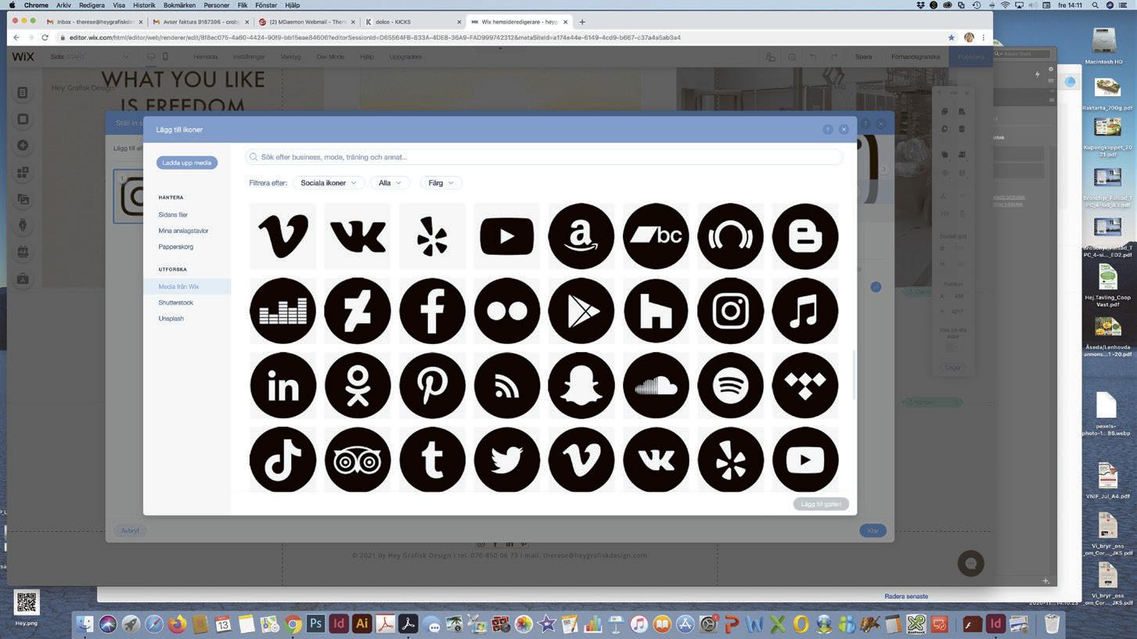This screenshot has height=639, width=1137.
Task: Open Mina anslagstavlor section
Action: click(183, 231)
